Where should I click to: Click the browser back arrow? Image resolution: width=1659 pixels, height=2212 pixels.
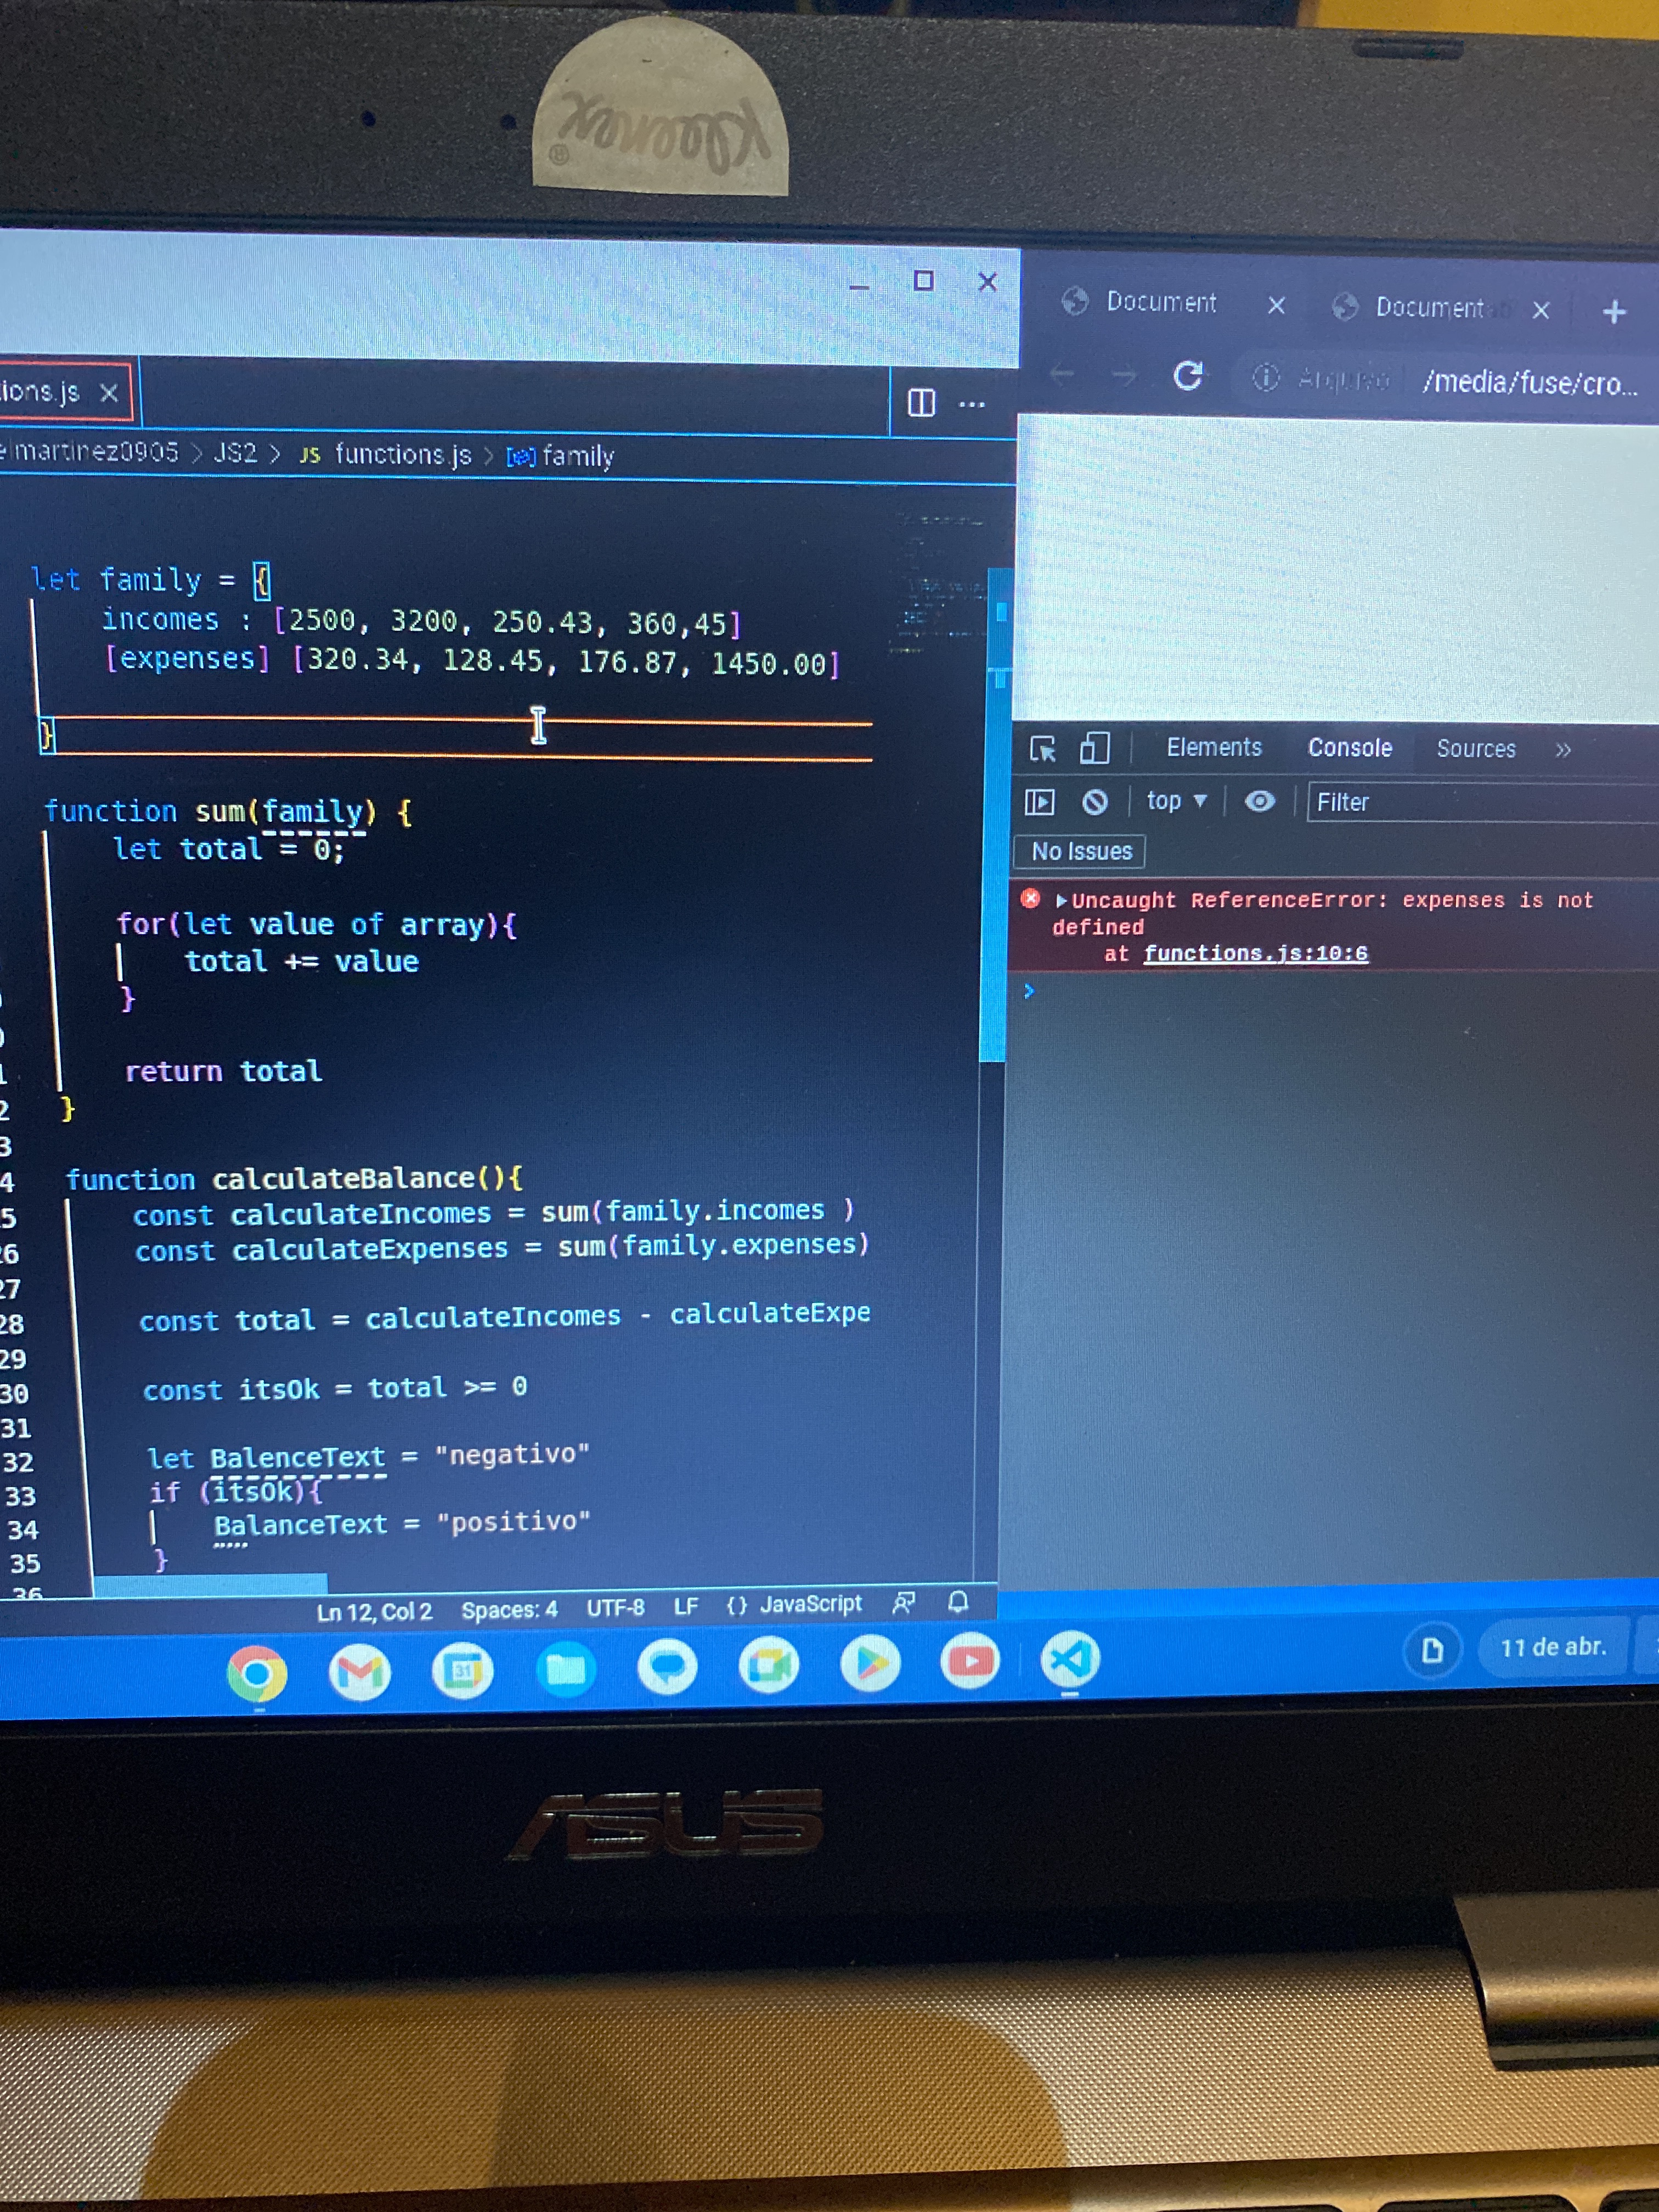click(1062, 374)
